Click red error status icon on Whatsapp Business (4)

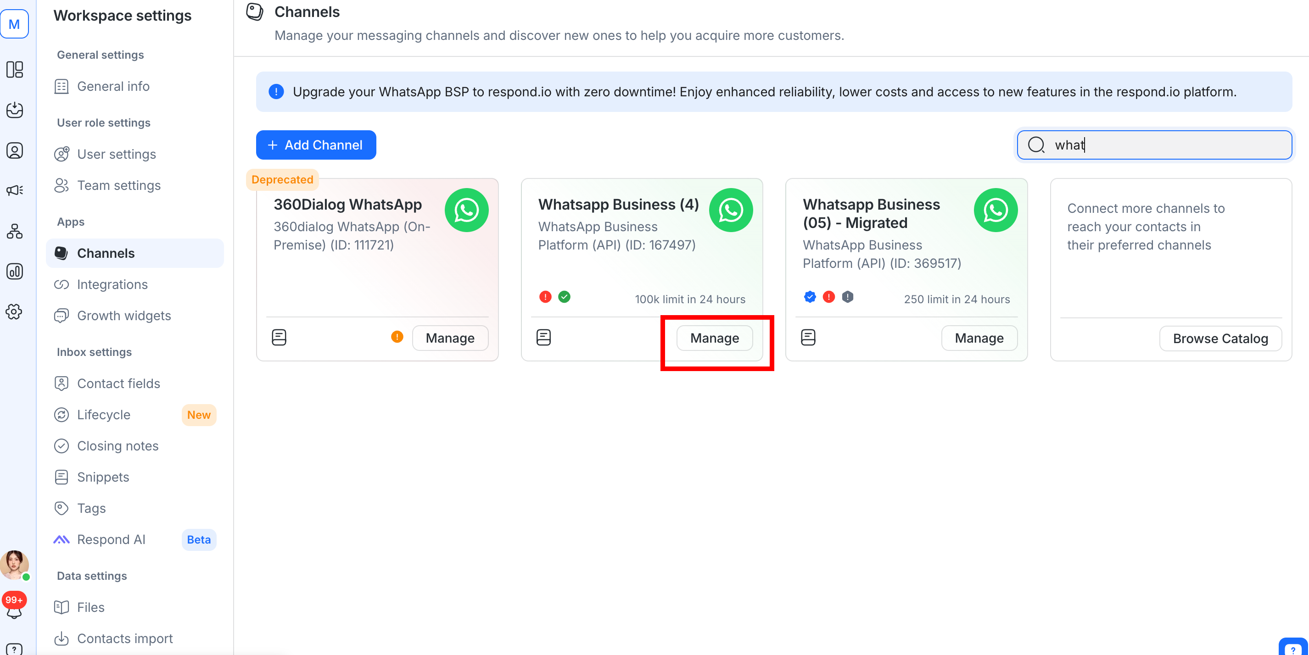(545, 297)
